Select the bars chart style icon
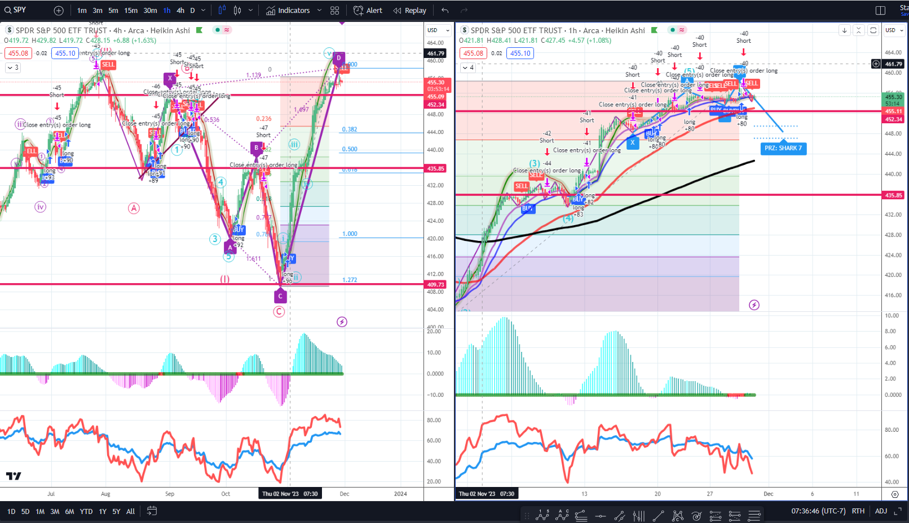Image resolution: width=909 pixels, height=523 pixels. pyautogui.click(x=222, y=10)
